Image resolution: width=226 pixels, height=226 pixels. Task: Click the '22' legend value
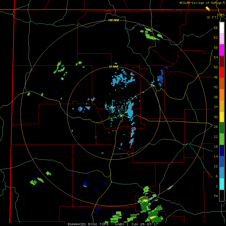coord(216,137)
